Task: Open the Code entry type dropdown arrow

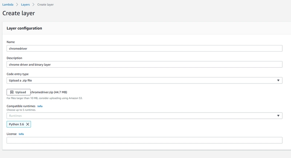Action: coord(278,81)
